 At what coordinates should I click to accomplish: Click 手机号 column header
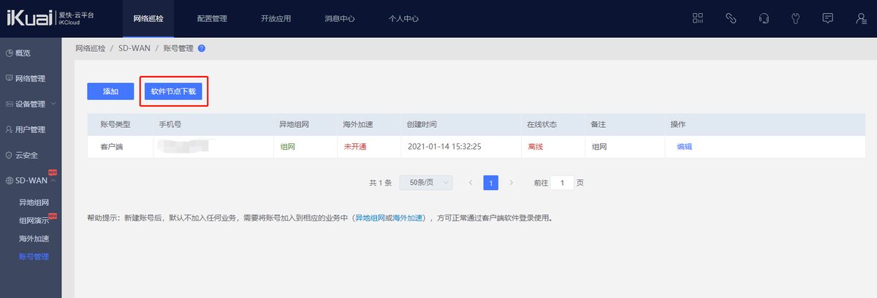pyautogui.click(x=170, y=124)
